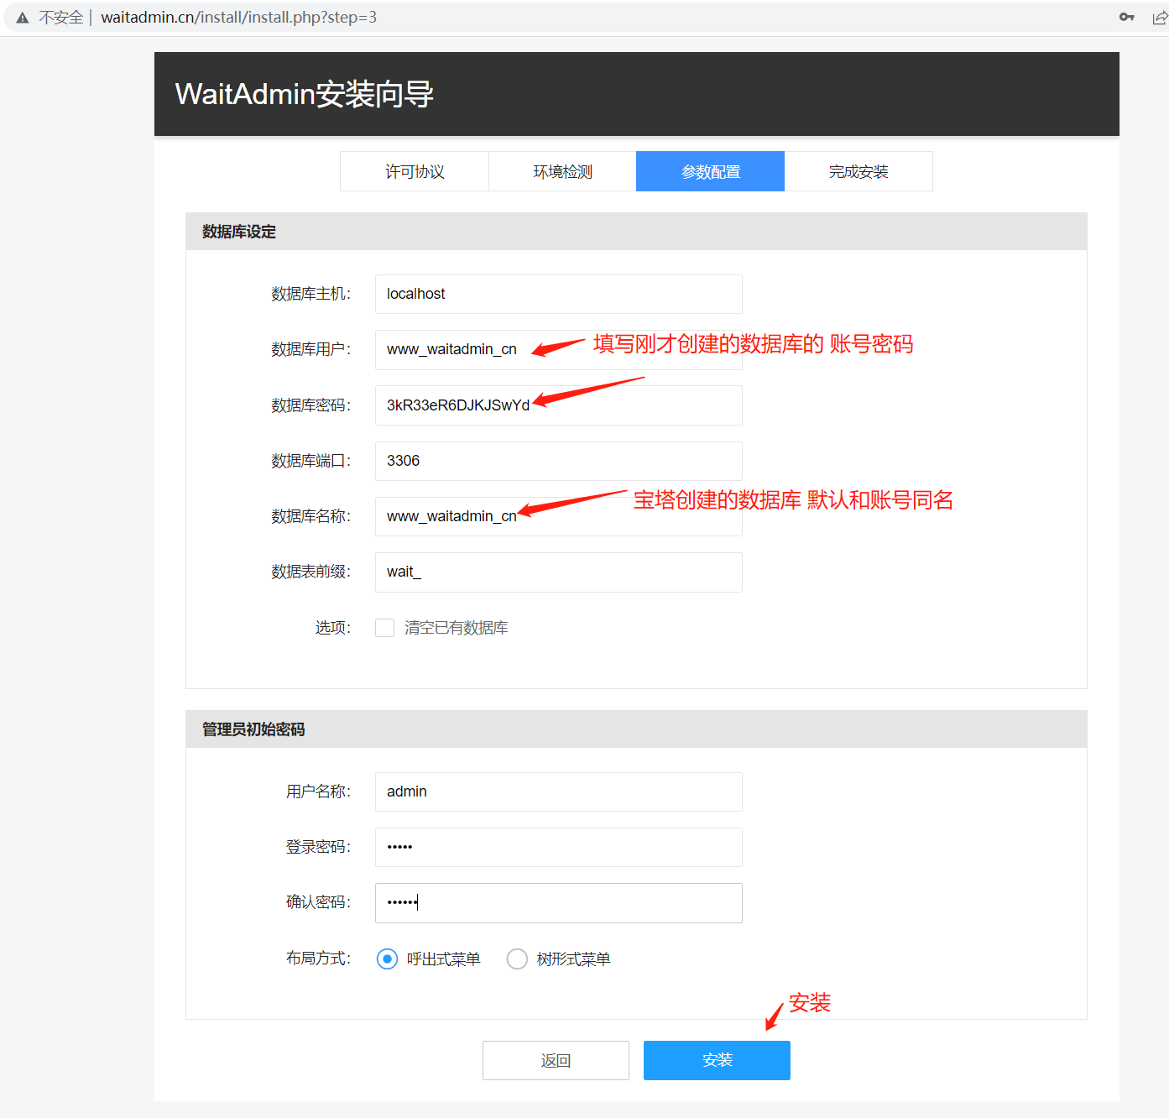Click into the 确认密码 password field
This screenshot has height=1118, width=1169.
point(558,903)
